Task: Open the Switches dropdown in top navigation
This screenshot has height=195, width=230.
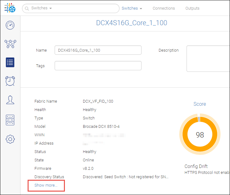Action: pyautogui.click(x=132, y=8)
